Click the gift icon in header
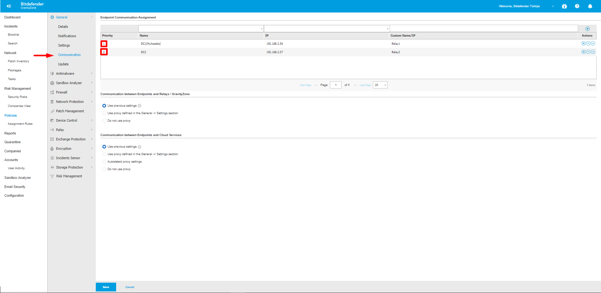The width and height of the screenshot is (601, 293). click(564, 6)
